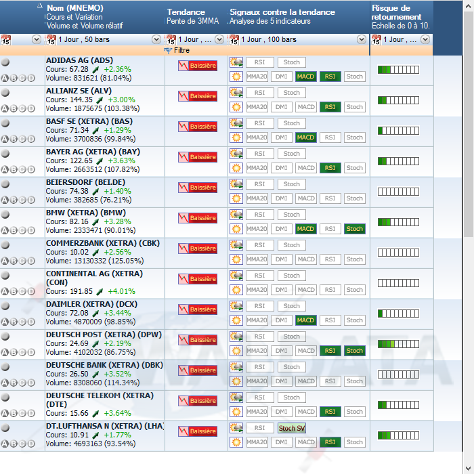
Task: Click the cloudy weather icon in BAYER AG row
Action: 236,154
